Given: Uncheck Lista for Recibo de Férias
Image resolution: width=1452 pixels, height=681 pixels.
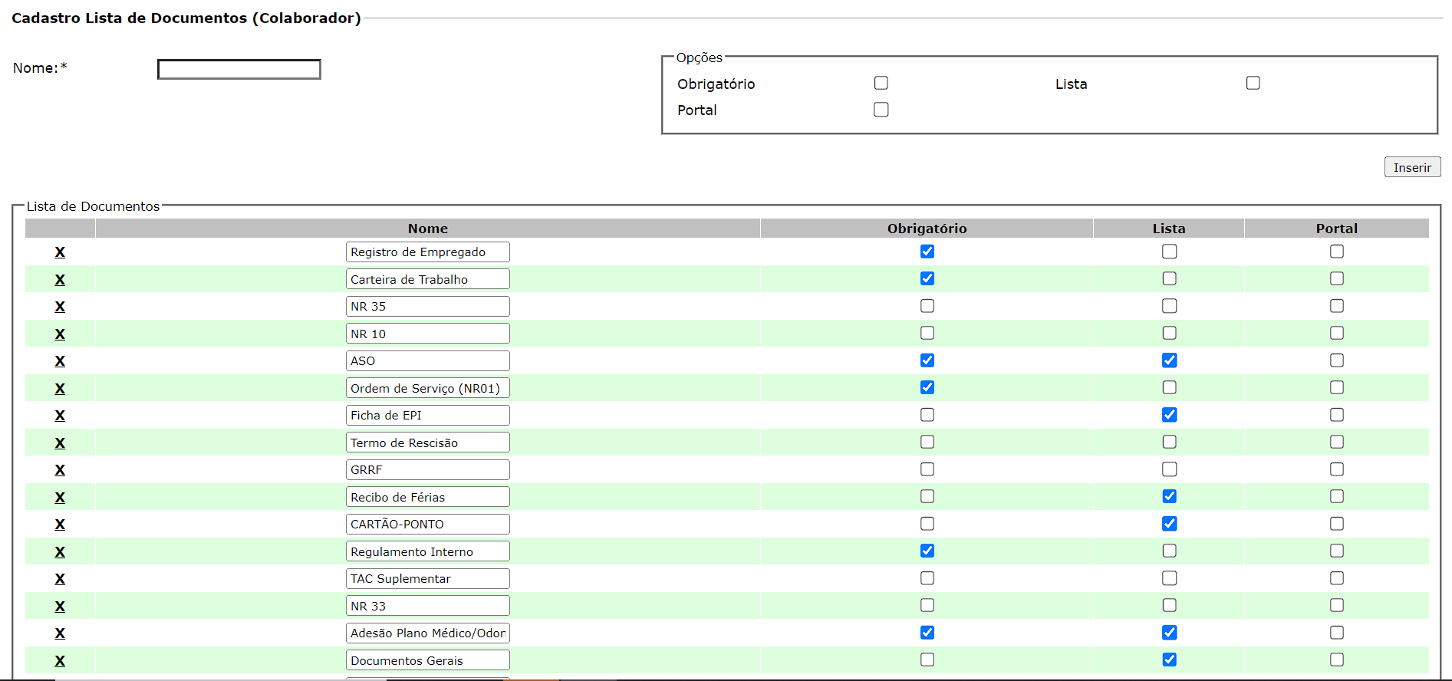Looking at the screenshot, I should pos(1169,496).
